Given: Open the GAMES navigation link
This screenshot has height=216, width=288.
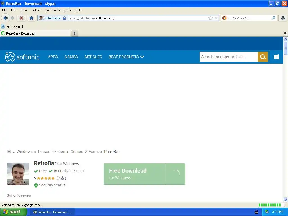Looking at the screenshot, I should [x=71, y=57].
